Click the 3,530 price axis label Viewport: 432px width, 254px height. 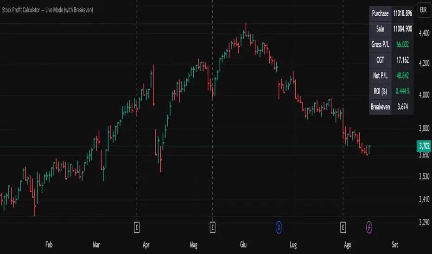(424, 176)
